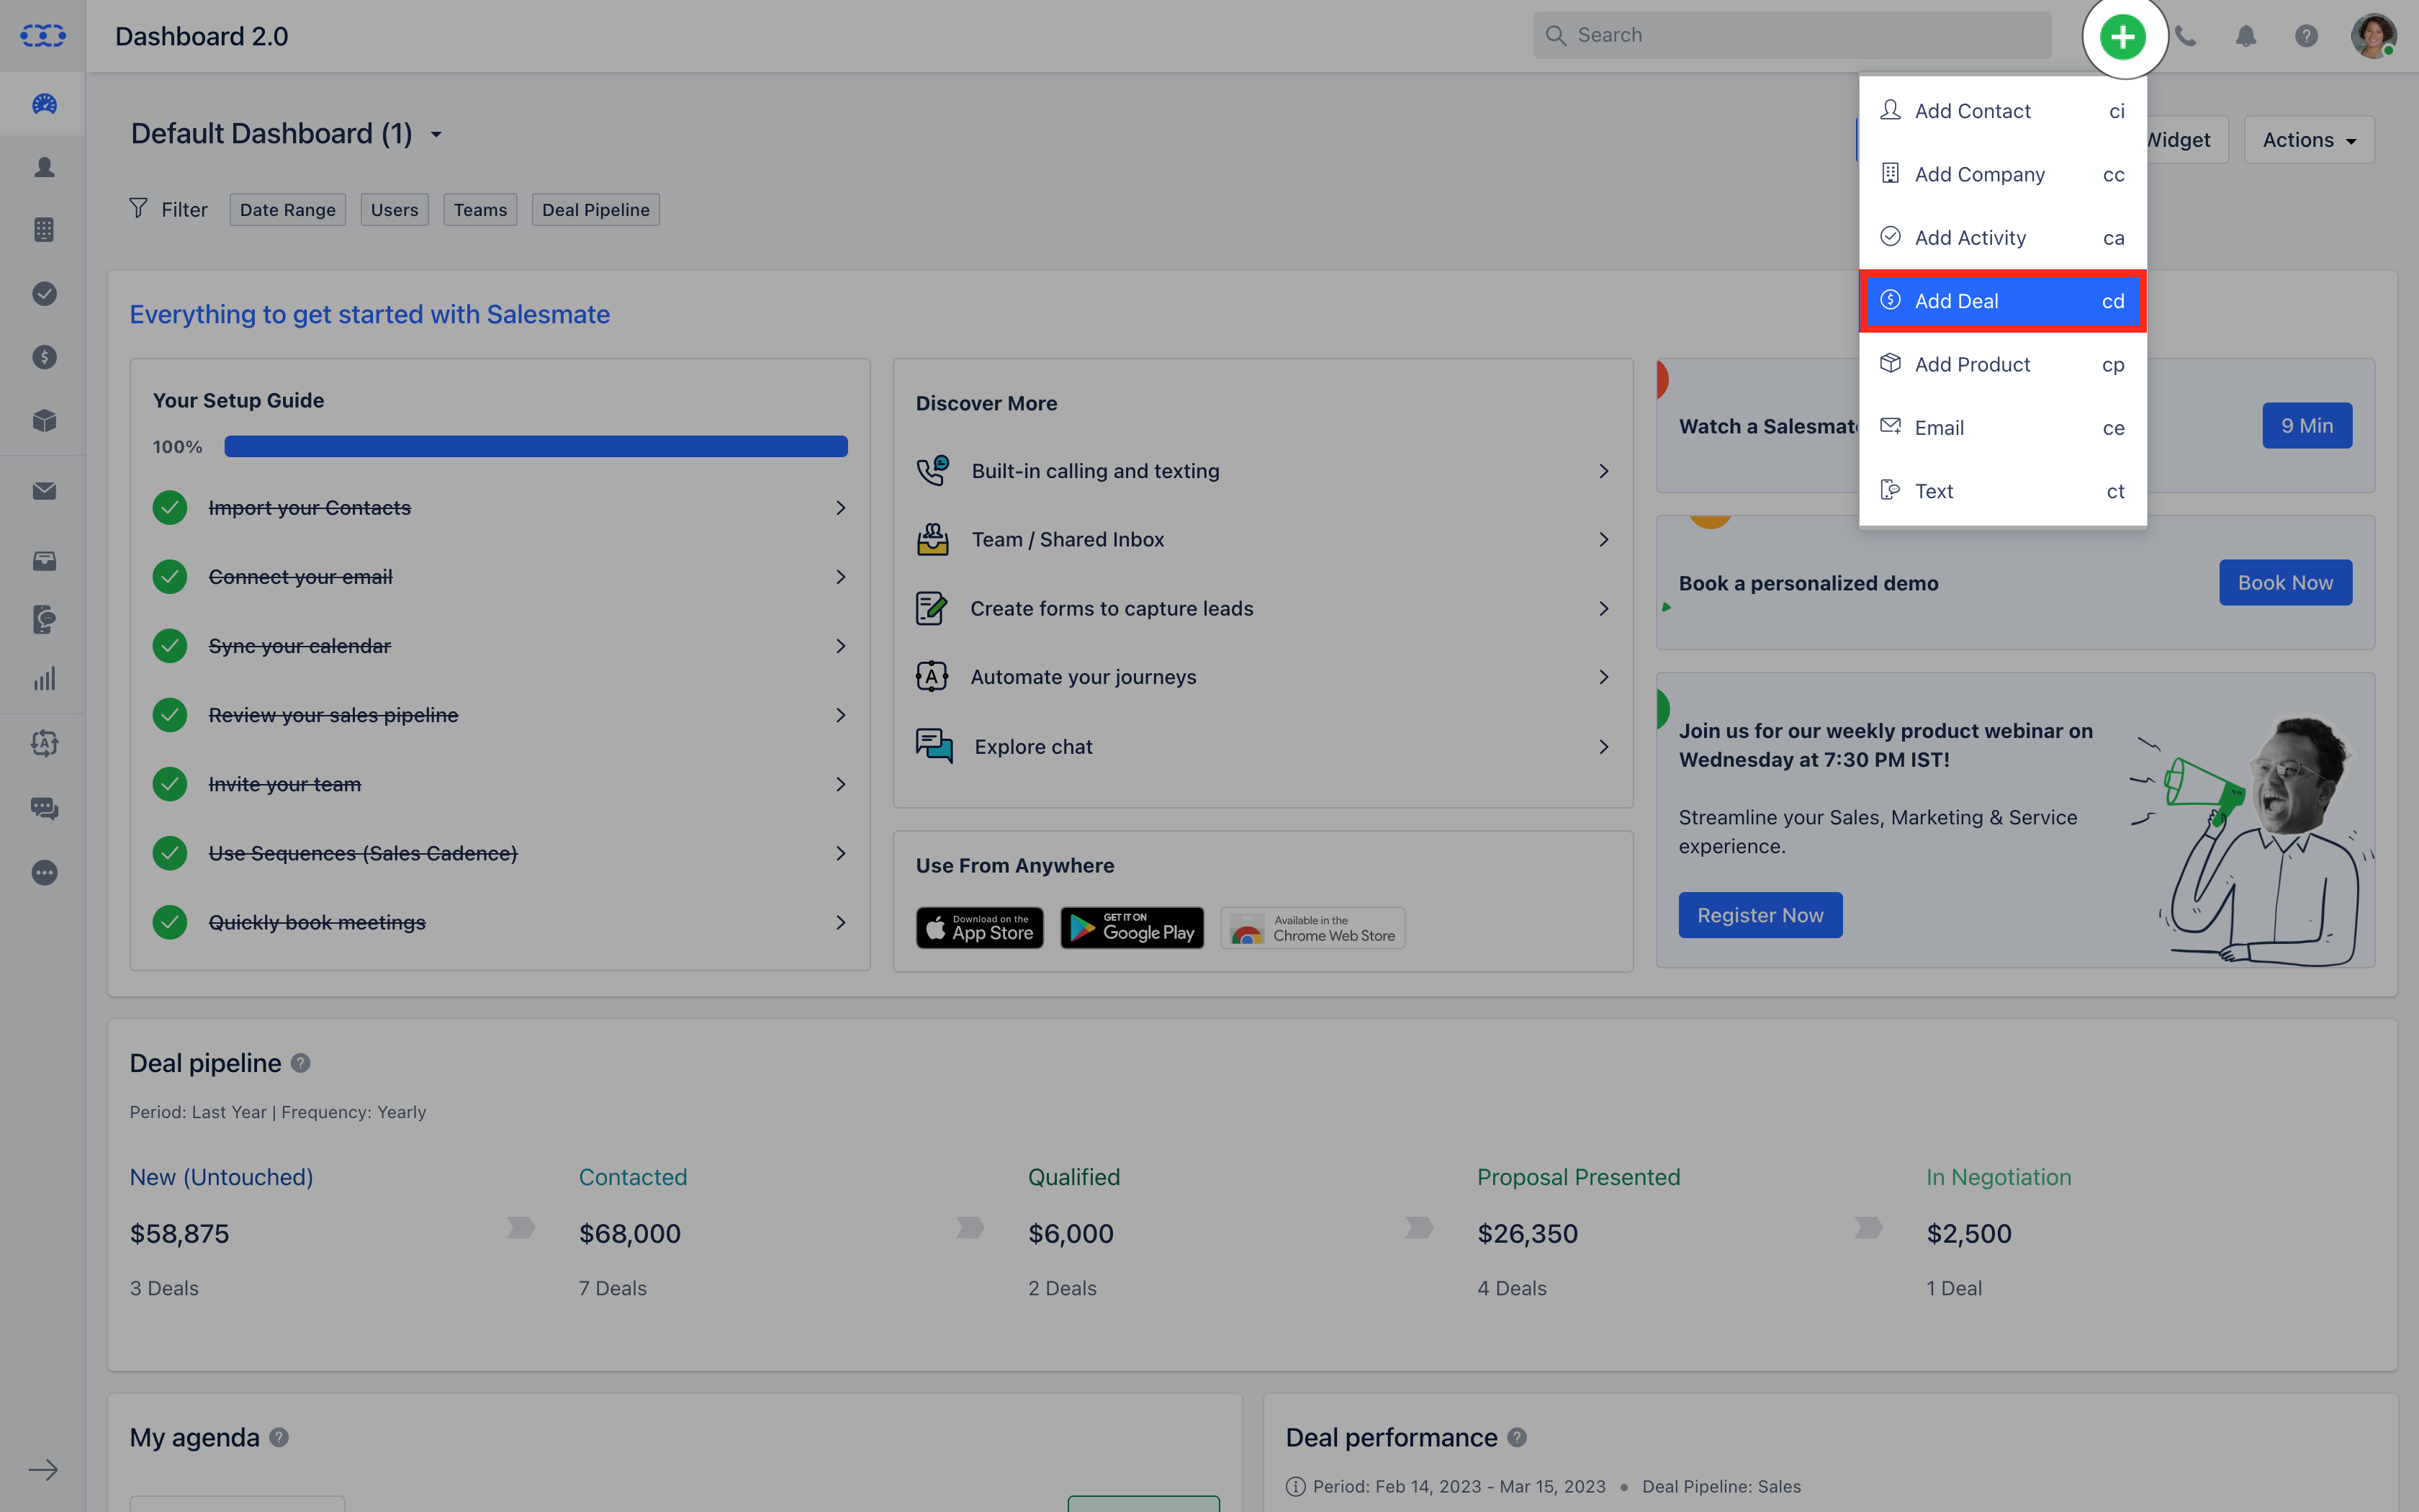
Task: Open Texts from sidebar phone-chat icon
Action: 44,619
